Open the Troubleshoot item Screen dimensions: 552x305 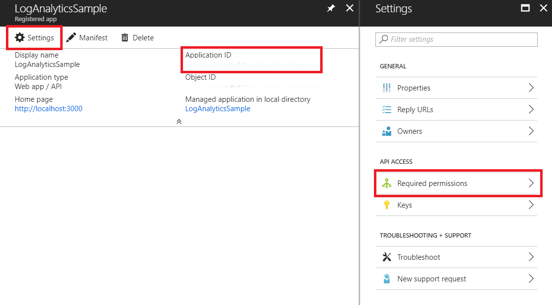tap(456, 257)
